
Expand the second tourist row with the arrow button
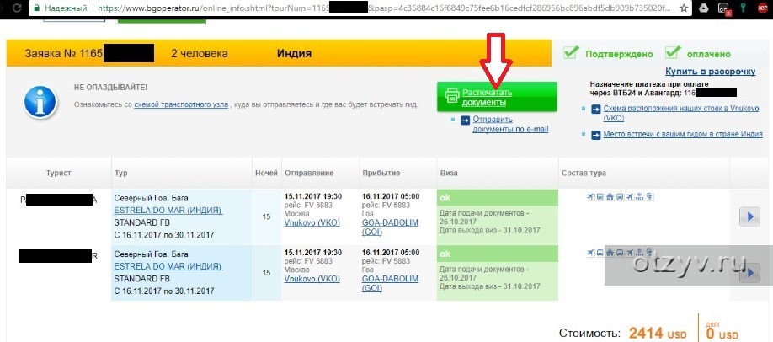tap(749, 272)
